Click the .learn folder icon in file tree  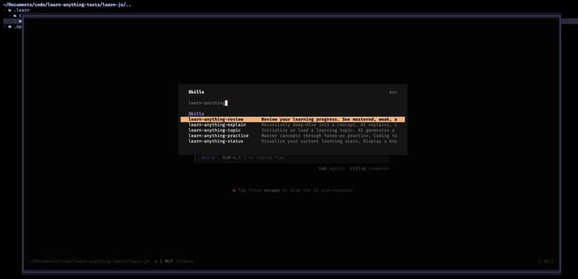tap(10, 10)
